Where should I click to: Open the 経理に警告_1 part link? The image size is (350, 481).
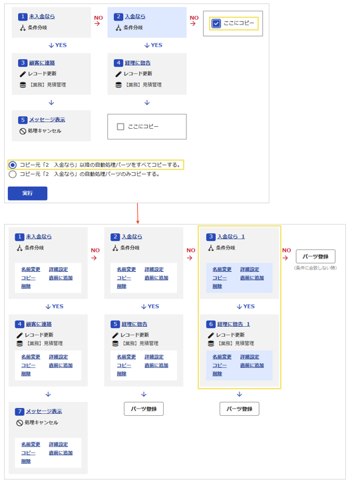234,324
